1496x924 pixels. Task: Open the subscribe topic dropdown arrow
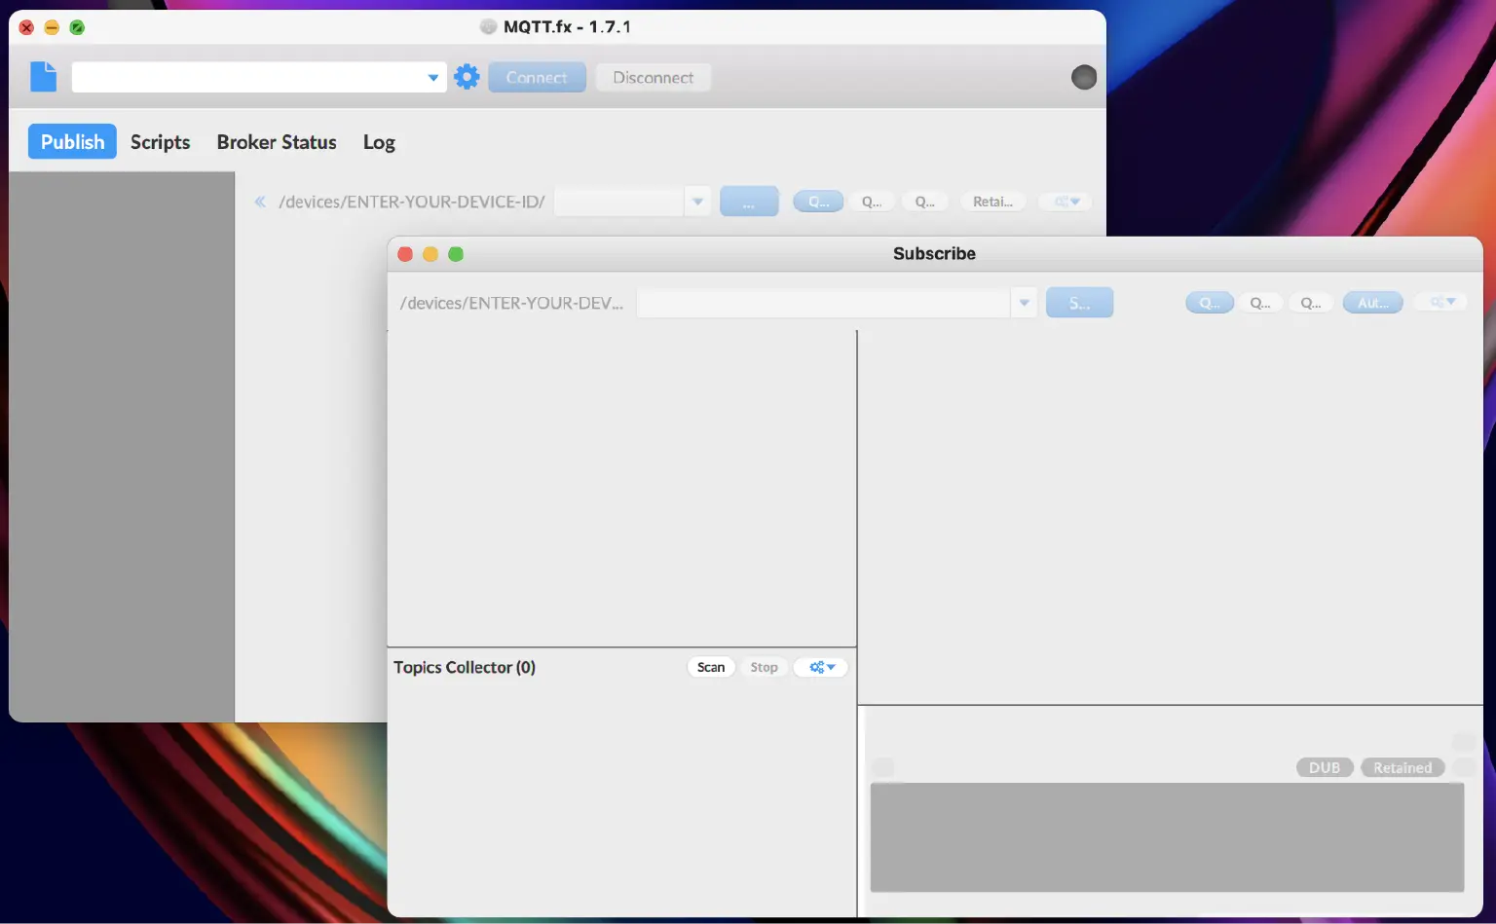[1024, 303]
